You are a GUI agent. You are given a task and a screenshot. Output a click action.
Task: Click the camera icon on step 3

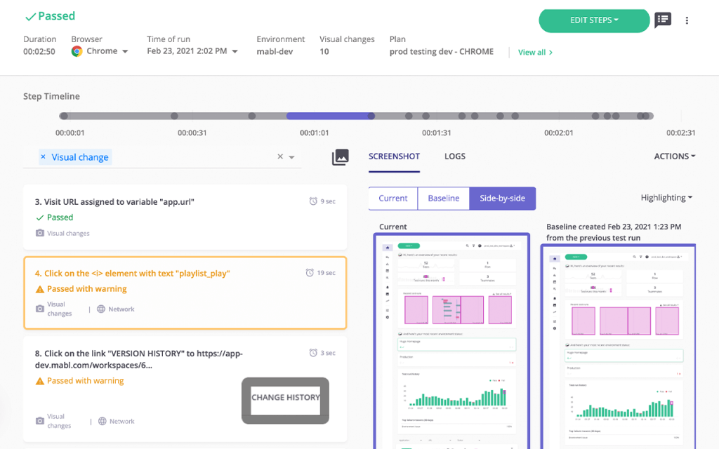pos(40,233)
